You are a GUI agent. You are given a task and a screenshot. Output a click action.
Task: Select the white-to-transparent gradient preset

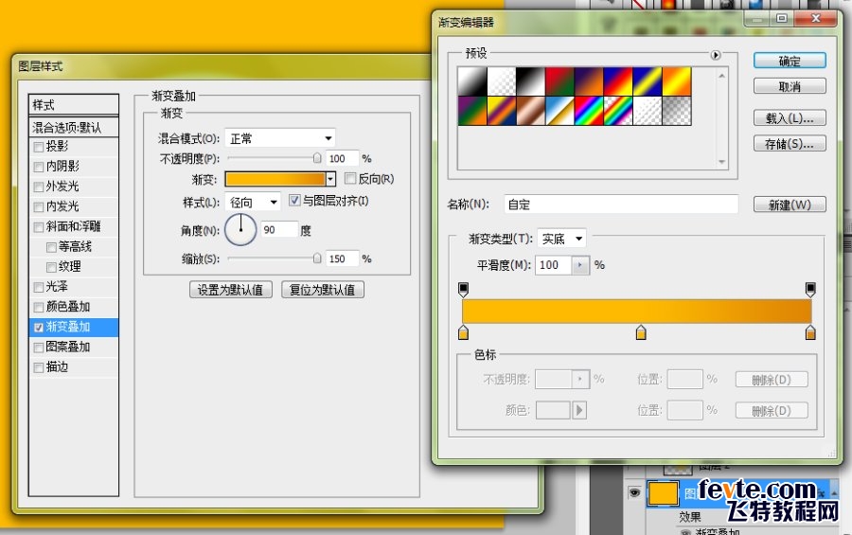pos(502,81)
